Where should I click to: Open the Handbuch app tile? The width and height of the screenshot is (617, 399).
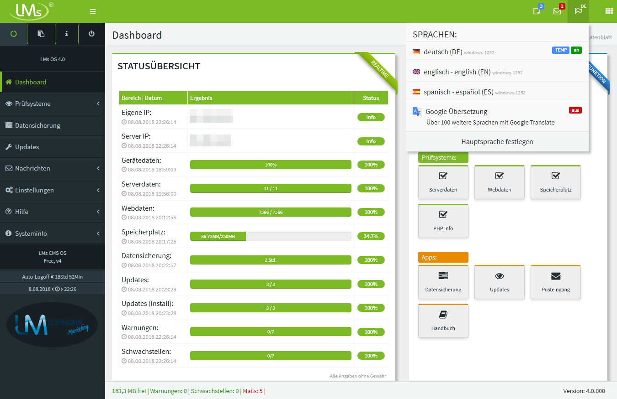pos(443,321)
